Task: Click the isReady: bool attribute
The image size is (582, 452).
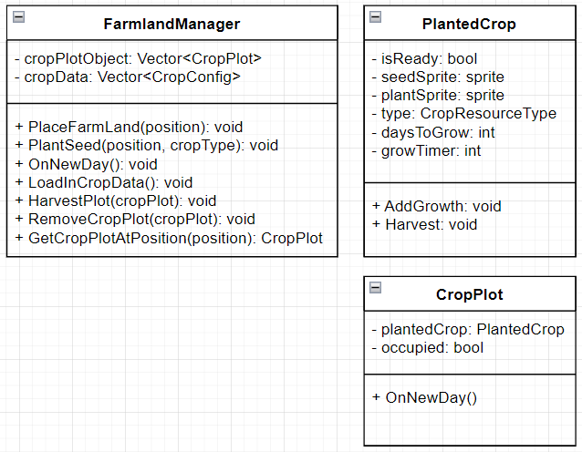Action: 424,59
